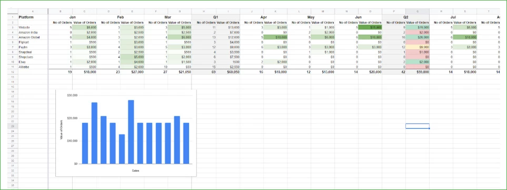
Task: Click the vertical Value of Orders axis title
Action: pos(61,130)
